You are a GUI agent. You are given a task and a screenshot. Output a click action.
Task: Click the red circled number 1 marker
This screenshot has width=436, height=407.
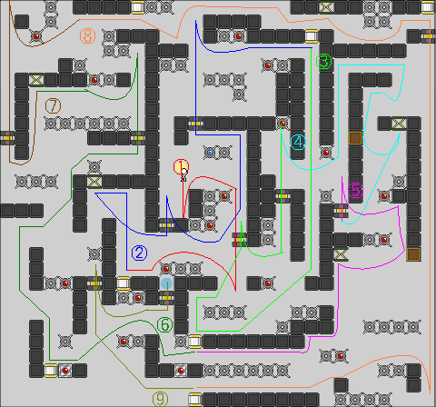(181, 166)
